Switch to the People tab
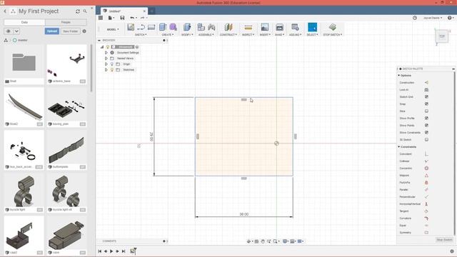Screen dimensions: 457x257 (66, 22)
